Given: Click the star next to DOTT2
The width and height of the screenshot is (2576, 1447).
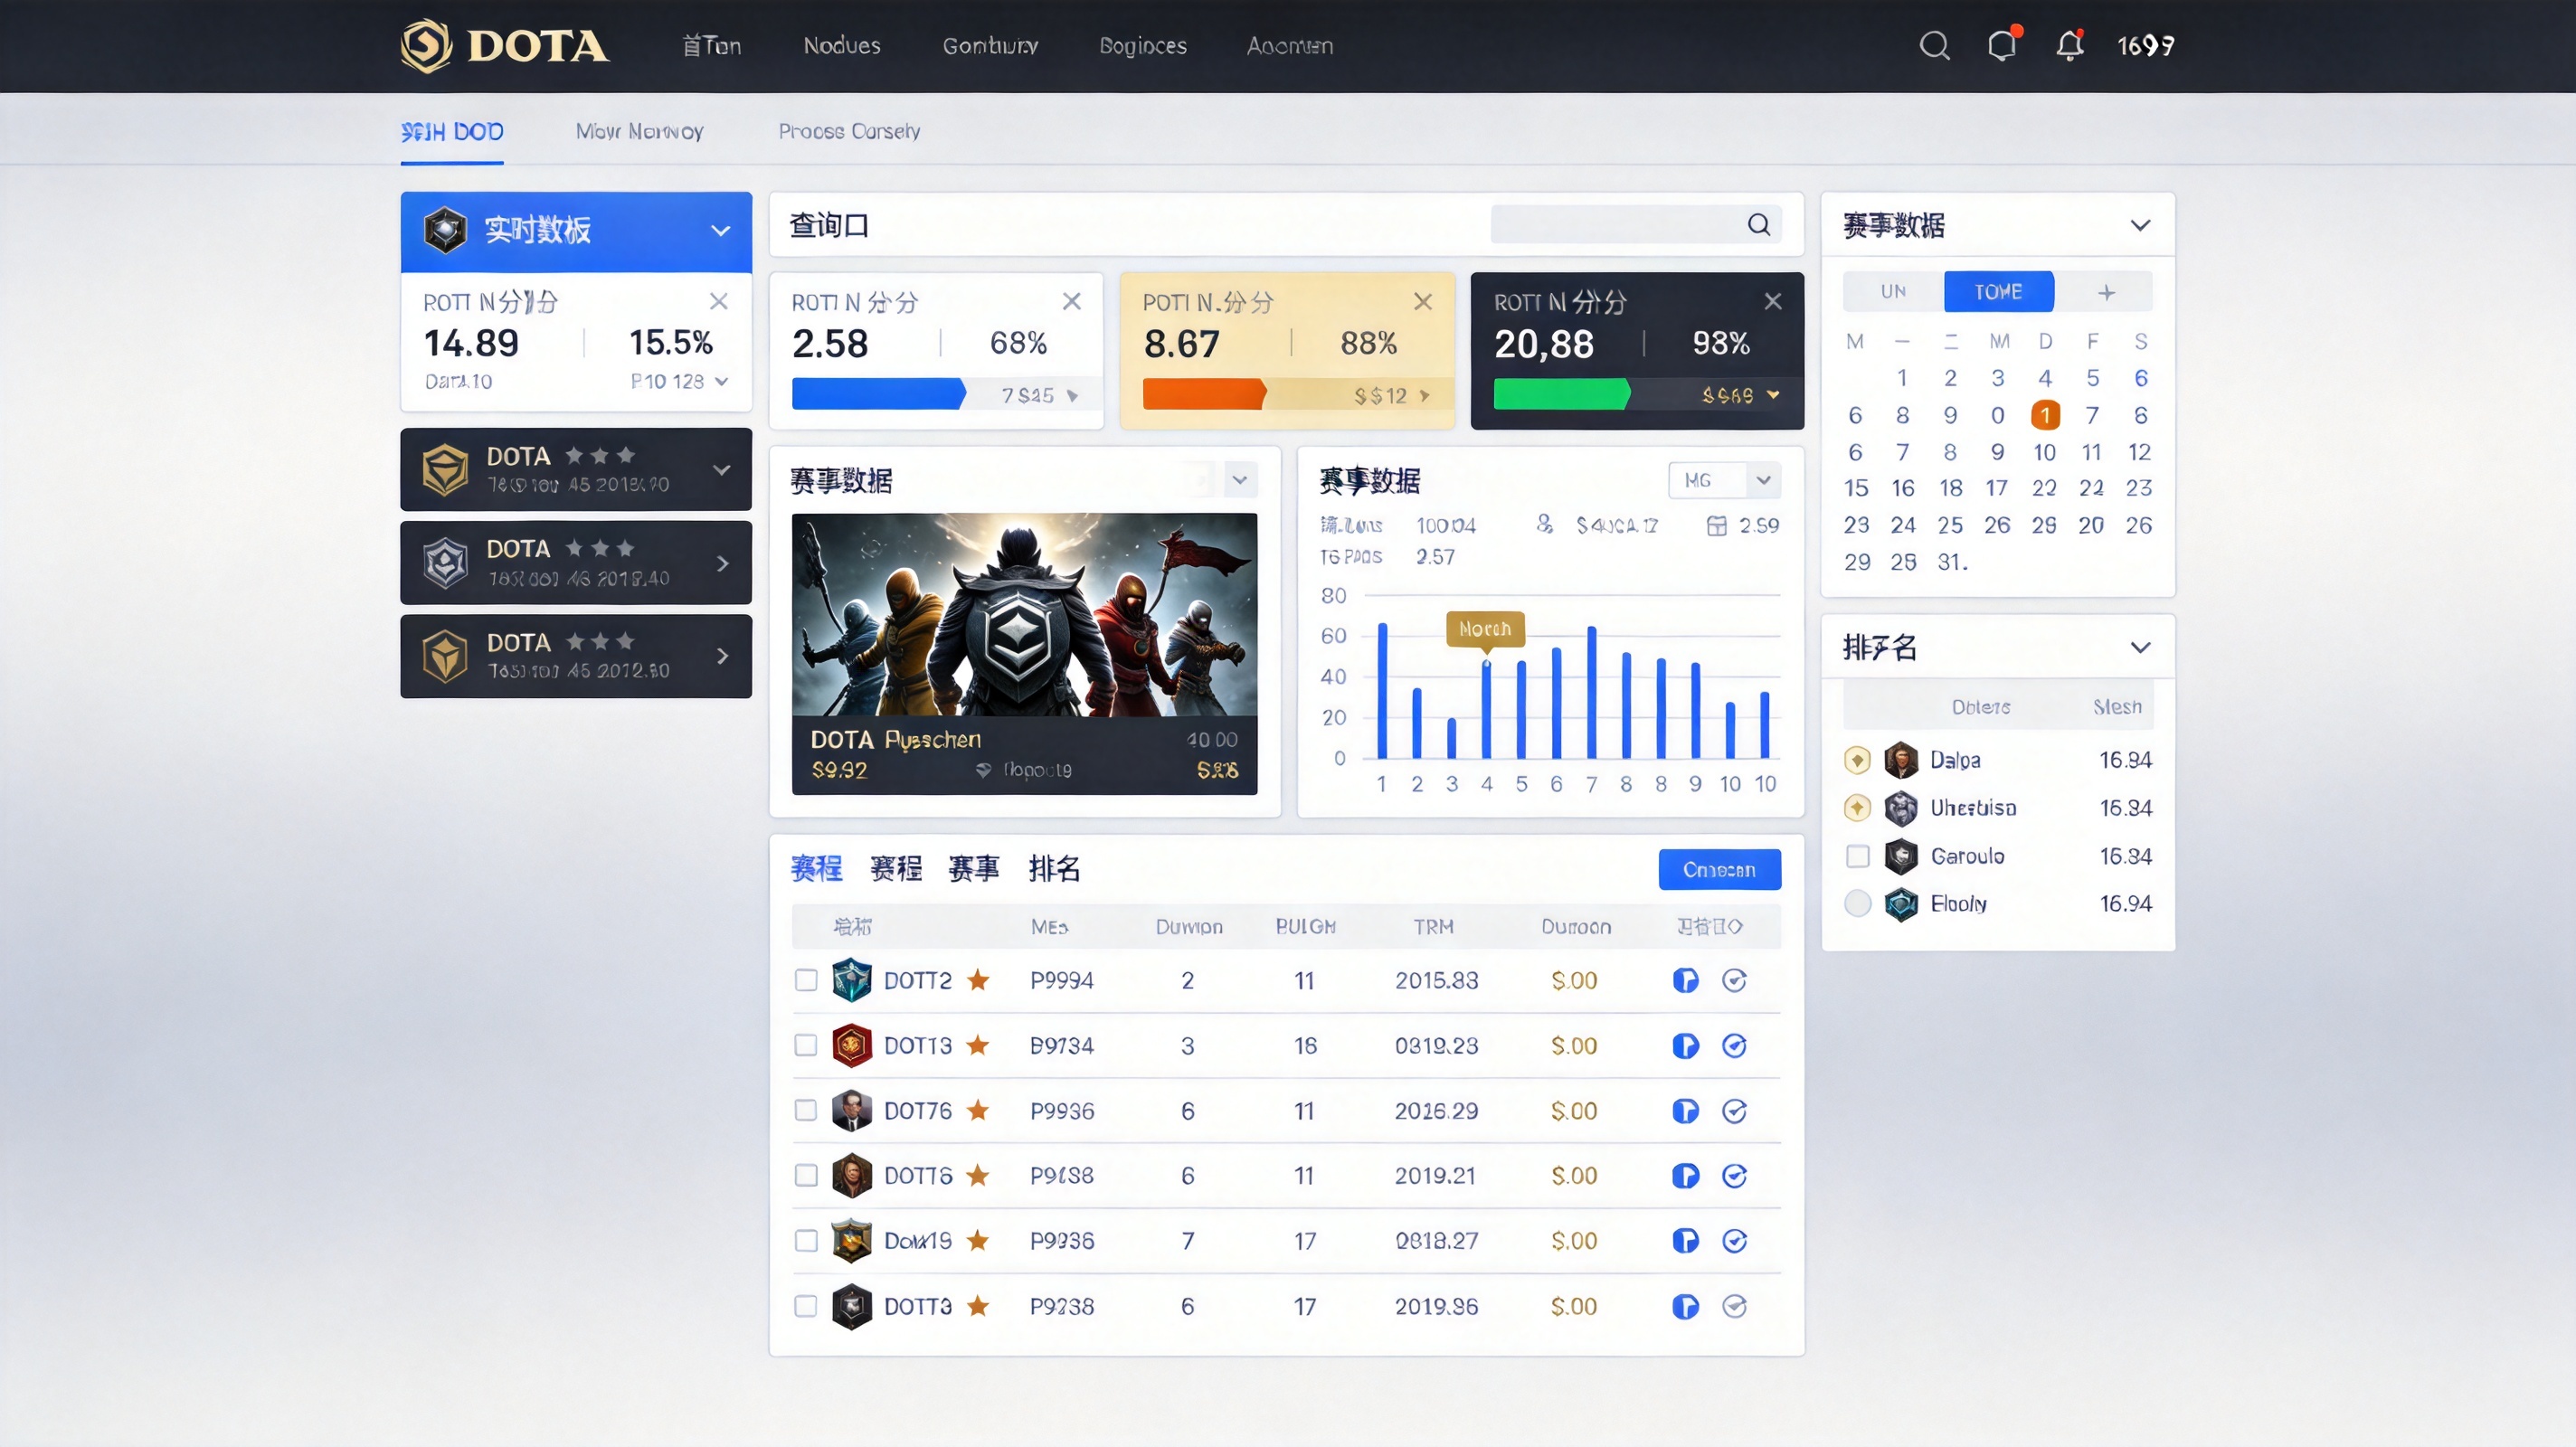Looking at the screenshot, I should [x=977, y=979].
